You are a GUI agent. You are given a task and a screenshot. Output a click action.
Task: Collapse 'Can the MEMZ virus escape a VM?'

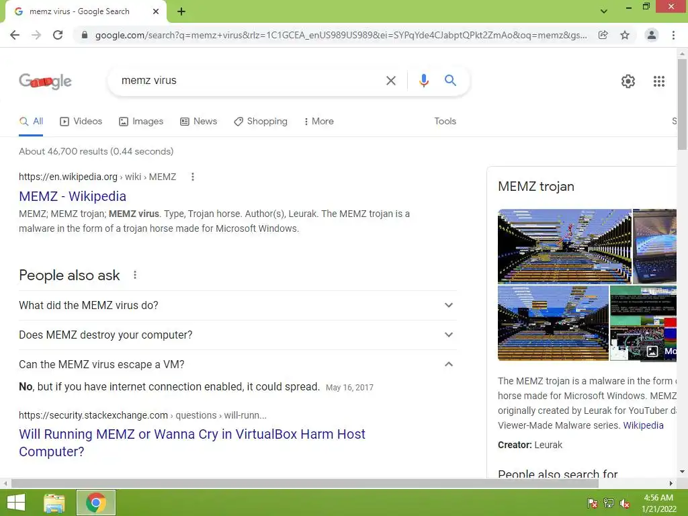click(237, 364)
